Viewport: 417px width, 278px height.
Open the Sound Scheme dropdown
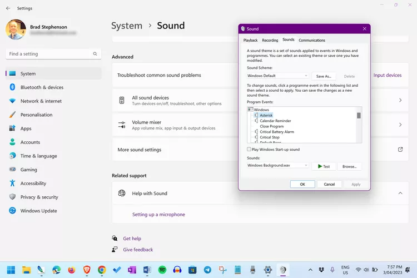coord(277,76)
